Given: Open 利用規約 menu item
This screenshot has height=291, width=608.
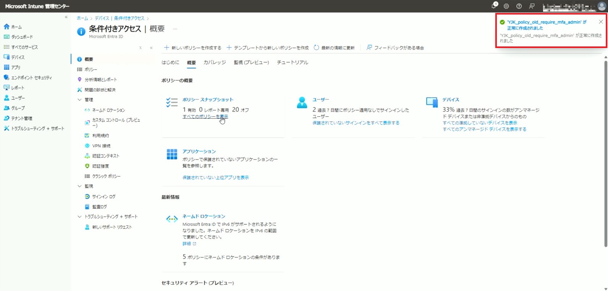Looking at the screenshot, I should pyautogui.click(x=100, y=136).
